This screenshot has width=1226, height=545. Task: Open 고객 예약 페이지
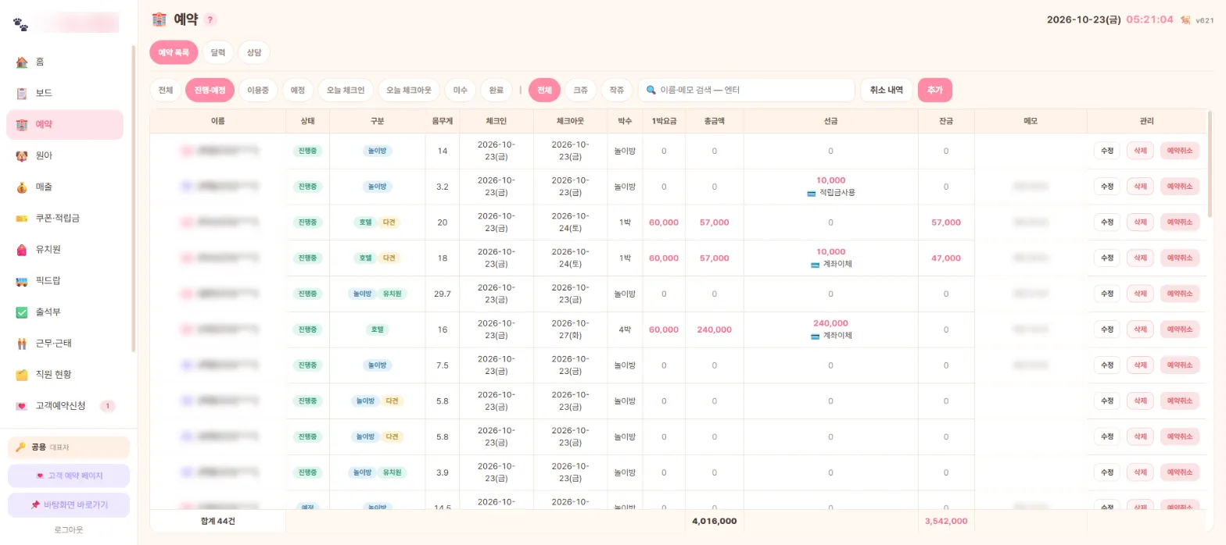68,476
